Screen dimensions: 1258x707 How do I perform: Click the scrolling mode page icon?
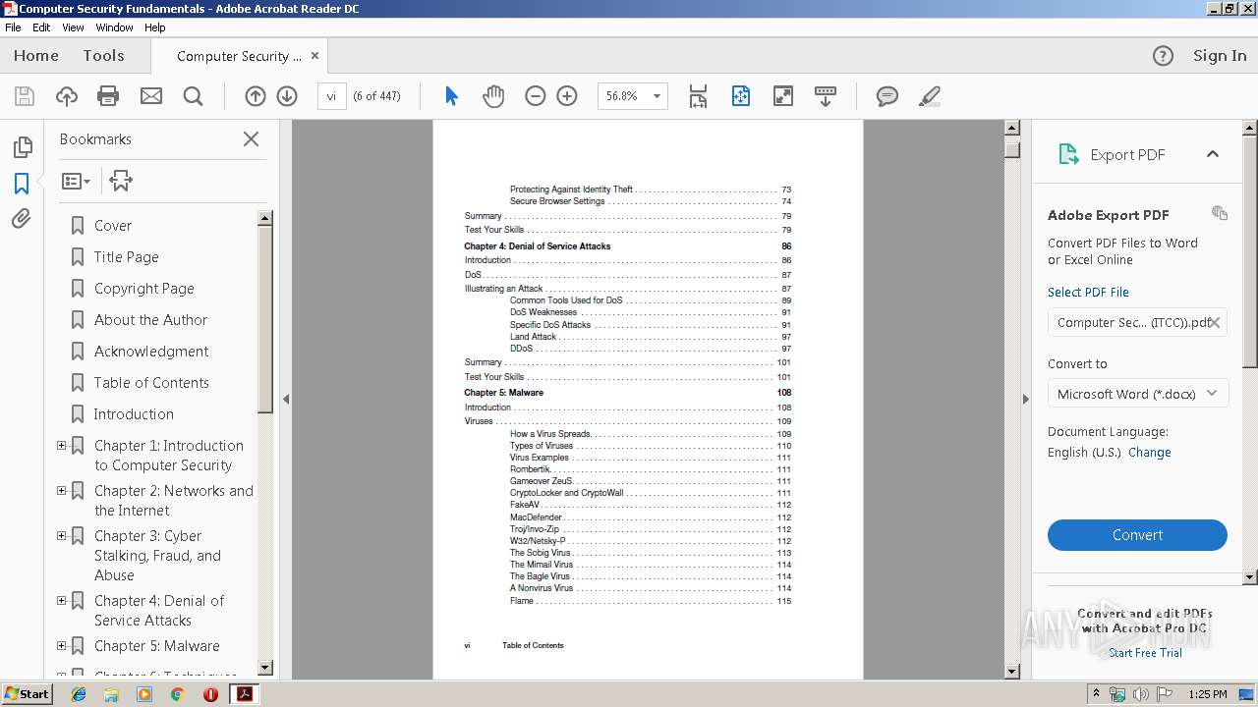point(698,96)
